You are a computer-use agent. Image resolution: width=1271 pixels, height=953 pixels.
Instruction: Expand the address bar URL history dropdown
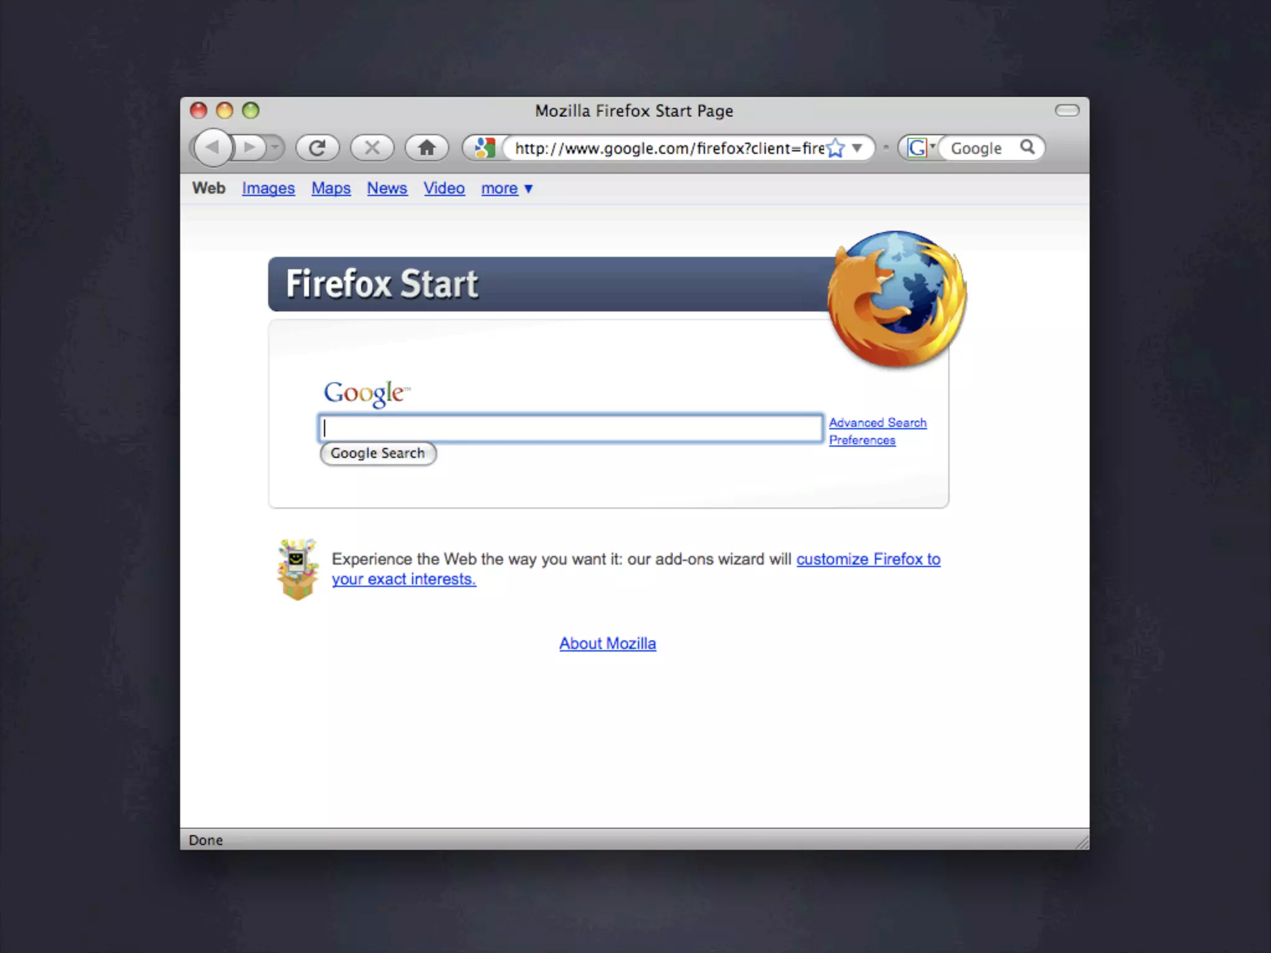pos(857,148)
